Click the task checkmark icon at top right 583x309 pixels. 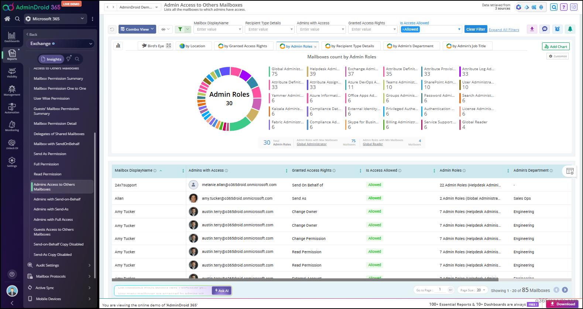pos(573,7)
